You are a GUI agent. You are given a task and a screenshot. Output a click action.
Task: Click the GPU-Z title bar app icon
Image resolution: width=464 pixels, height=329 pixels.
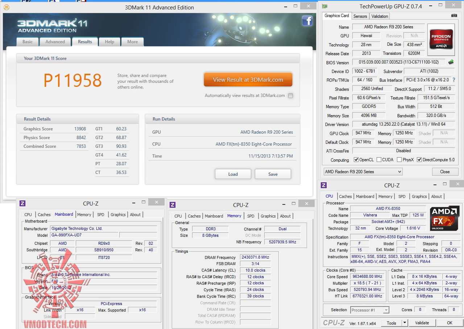[325, 6]
